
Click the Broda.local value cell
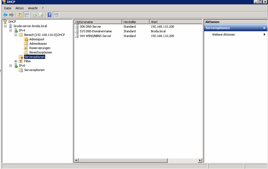(x=158, y=31)
